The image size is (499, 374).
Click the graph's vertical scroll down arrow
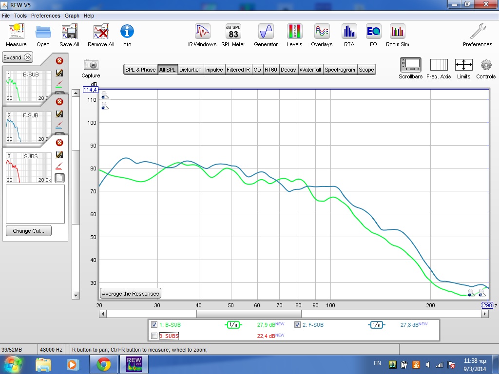[76, 296]
